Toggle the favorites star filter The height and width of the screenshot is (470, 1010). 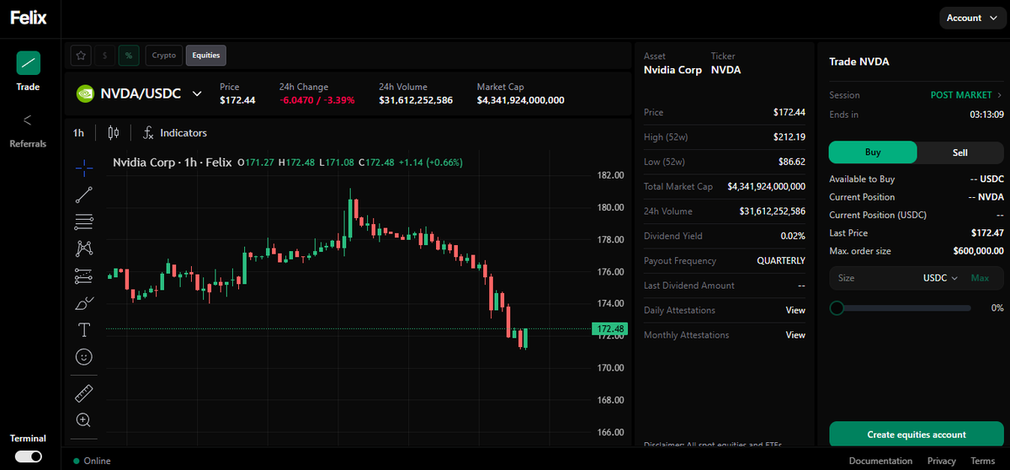81,55
